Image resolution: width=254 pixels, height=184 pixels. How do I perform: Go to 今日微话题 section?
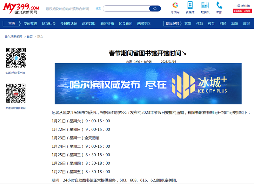coord(69,23)
